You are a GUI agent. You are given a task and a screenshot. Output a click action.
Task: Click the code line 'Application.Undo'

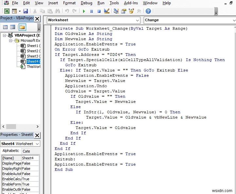(x=86, y=86)
